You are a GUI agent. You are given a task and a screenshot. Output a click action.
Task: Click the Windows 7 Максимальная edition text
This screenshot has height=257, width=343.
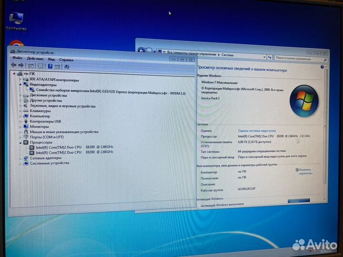click(x=219, y=83)
